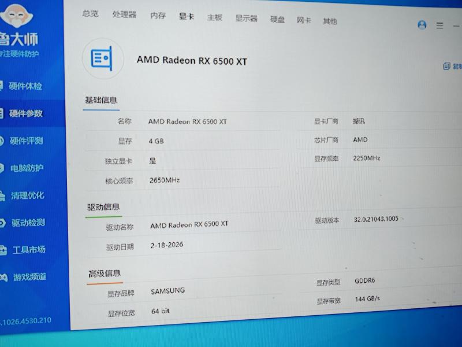Open 清理优化 from the sidebar
This screenshot has height=347, width=462.
click(x=27, y=195)
